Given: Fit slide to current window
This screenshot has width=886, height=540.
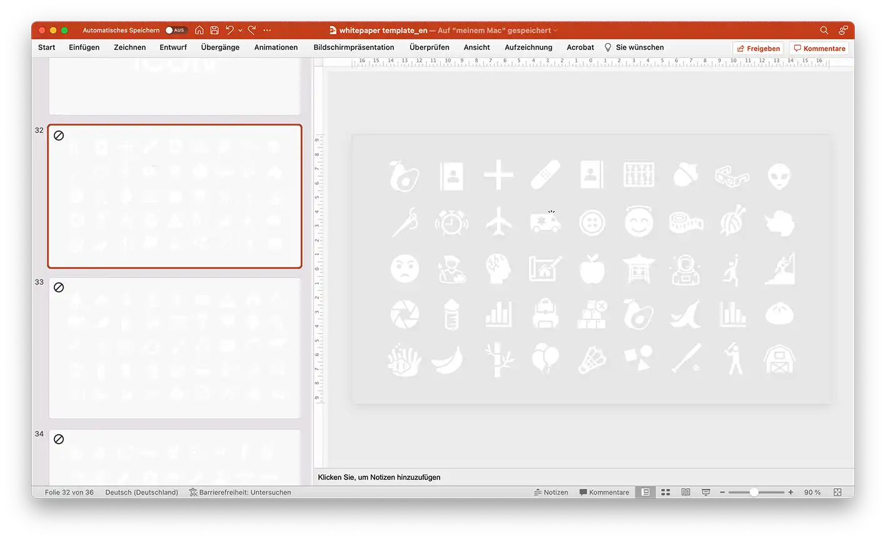Looking at the screenshot, I should [x=838, y=492].
